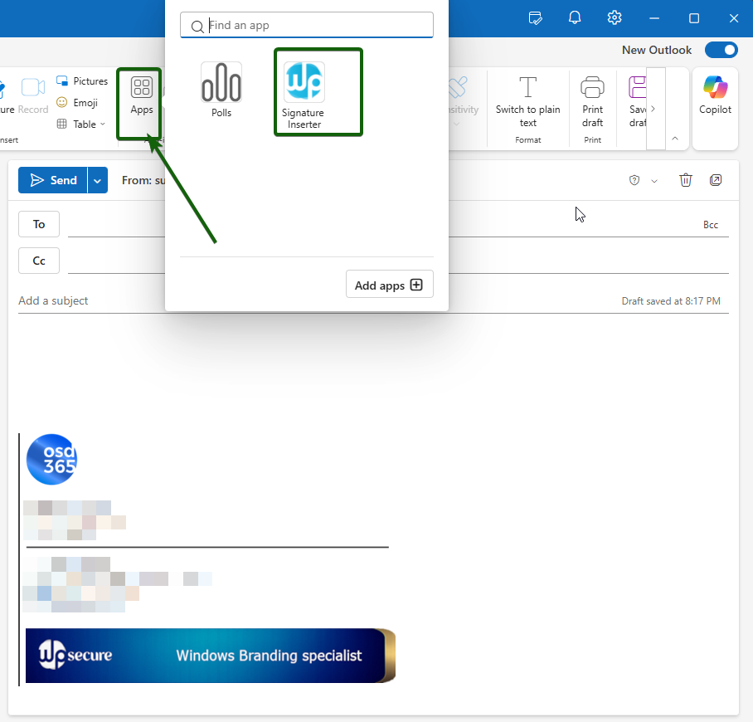This screenshot has width=753, height=722.
Task: Click the Send button
Action: click(54, 180)
